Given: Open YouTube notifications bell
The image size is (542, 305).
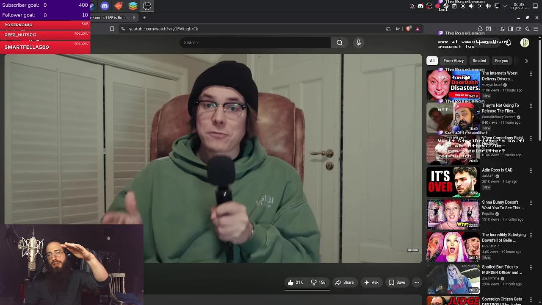Looking at the screenshot, I should coord(508,42).
